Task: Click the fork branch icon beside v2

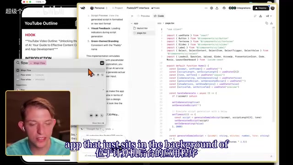Action: click(255, 16)
